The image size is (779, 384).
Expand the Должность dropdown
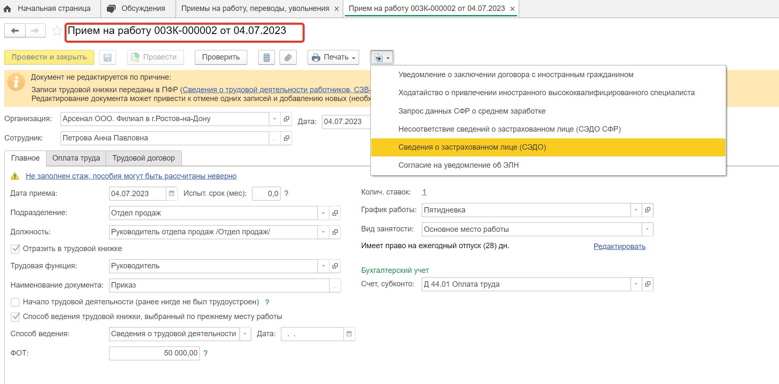(x=323, y=232)
